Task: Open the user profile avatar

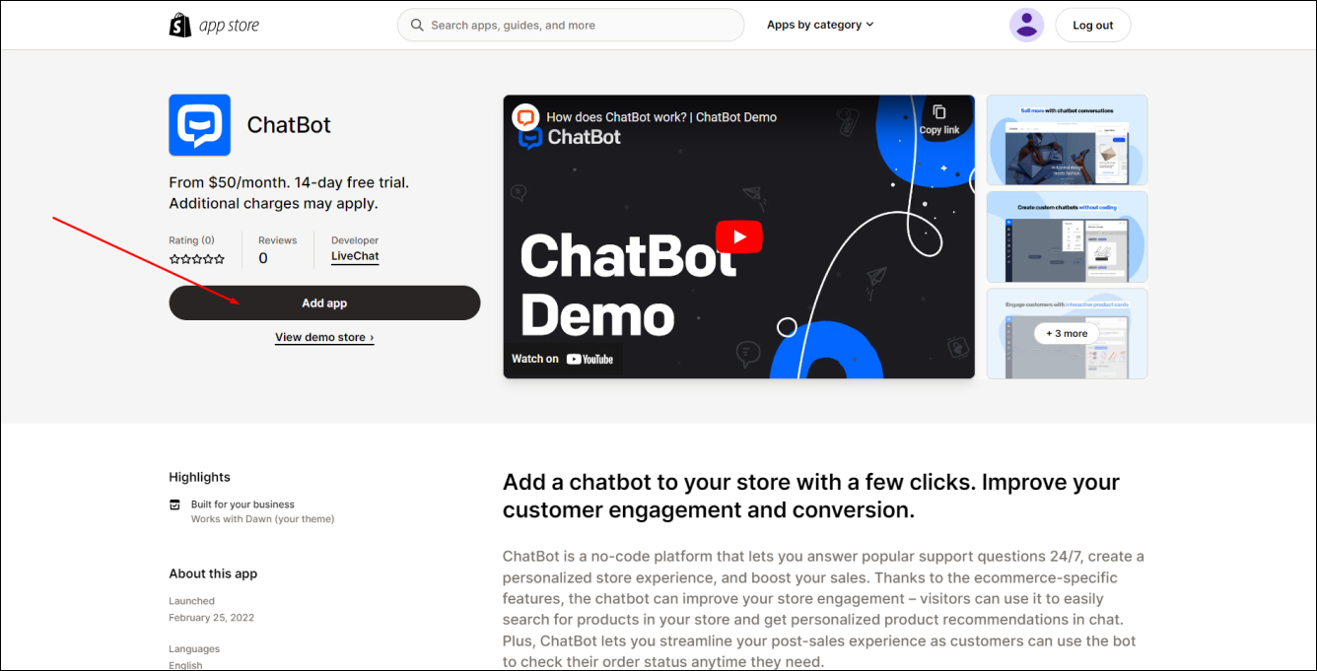Action: pos(1026,25)
